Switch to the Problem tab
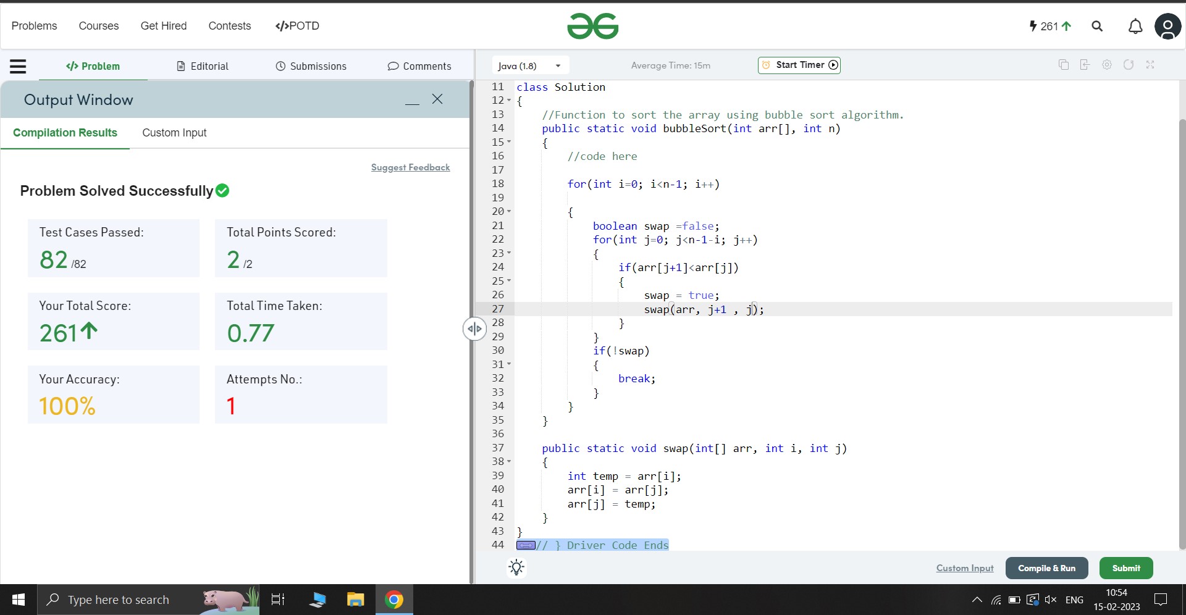1186x615 pixels. (93, 66)
